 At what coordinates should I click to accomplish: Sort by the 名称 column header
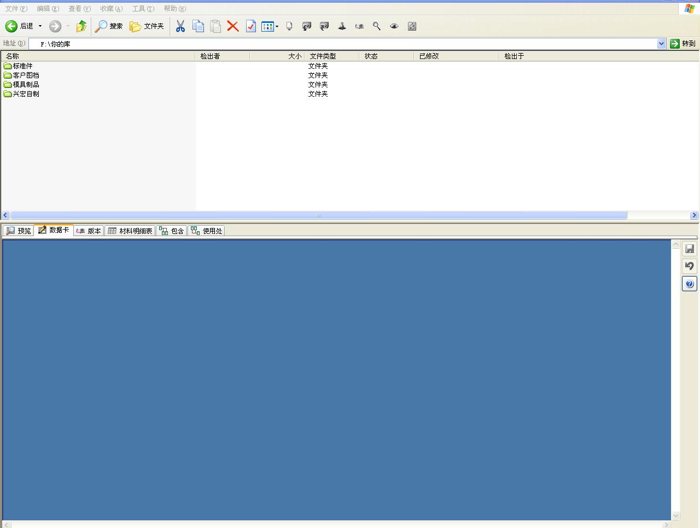point(98,56)
